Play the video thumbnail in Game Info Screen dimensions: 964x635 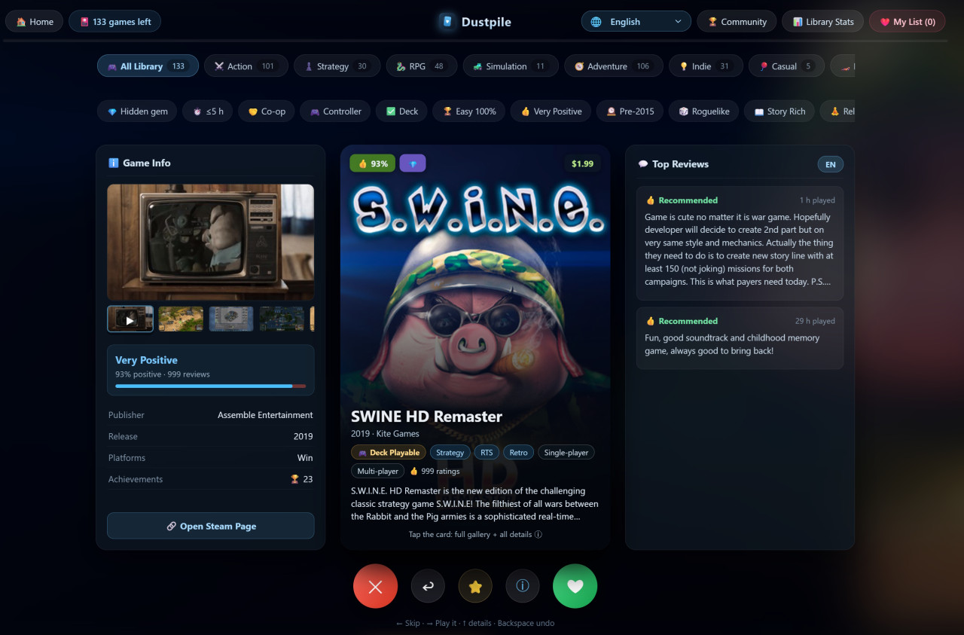pos(130,319)
